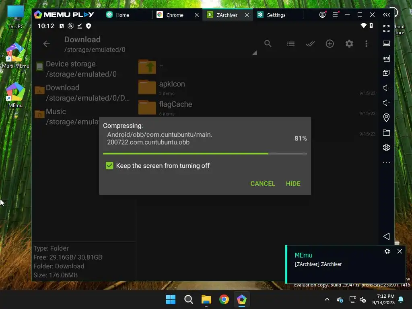Open shared folder icon in sidebar
This screenshot has width=412, height=309.
(386, 132)
